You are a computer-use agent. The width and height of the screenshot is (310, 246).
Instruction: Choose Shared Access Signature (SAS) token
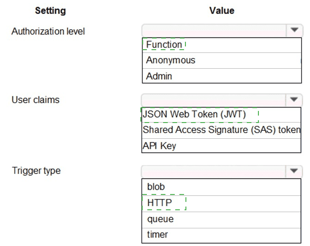222,130
